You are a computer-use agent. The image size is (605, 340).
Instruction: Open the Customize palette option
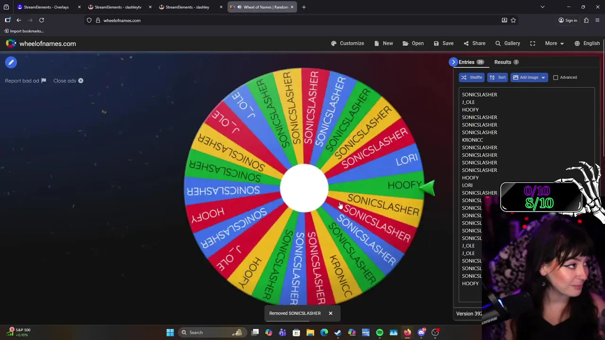(347, 43)
